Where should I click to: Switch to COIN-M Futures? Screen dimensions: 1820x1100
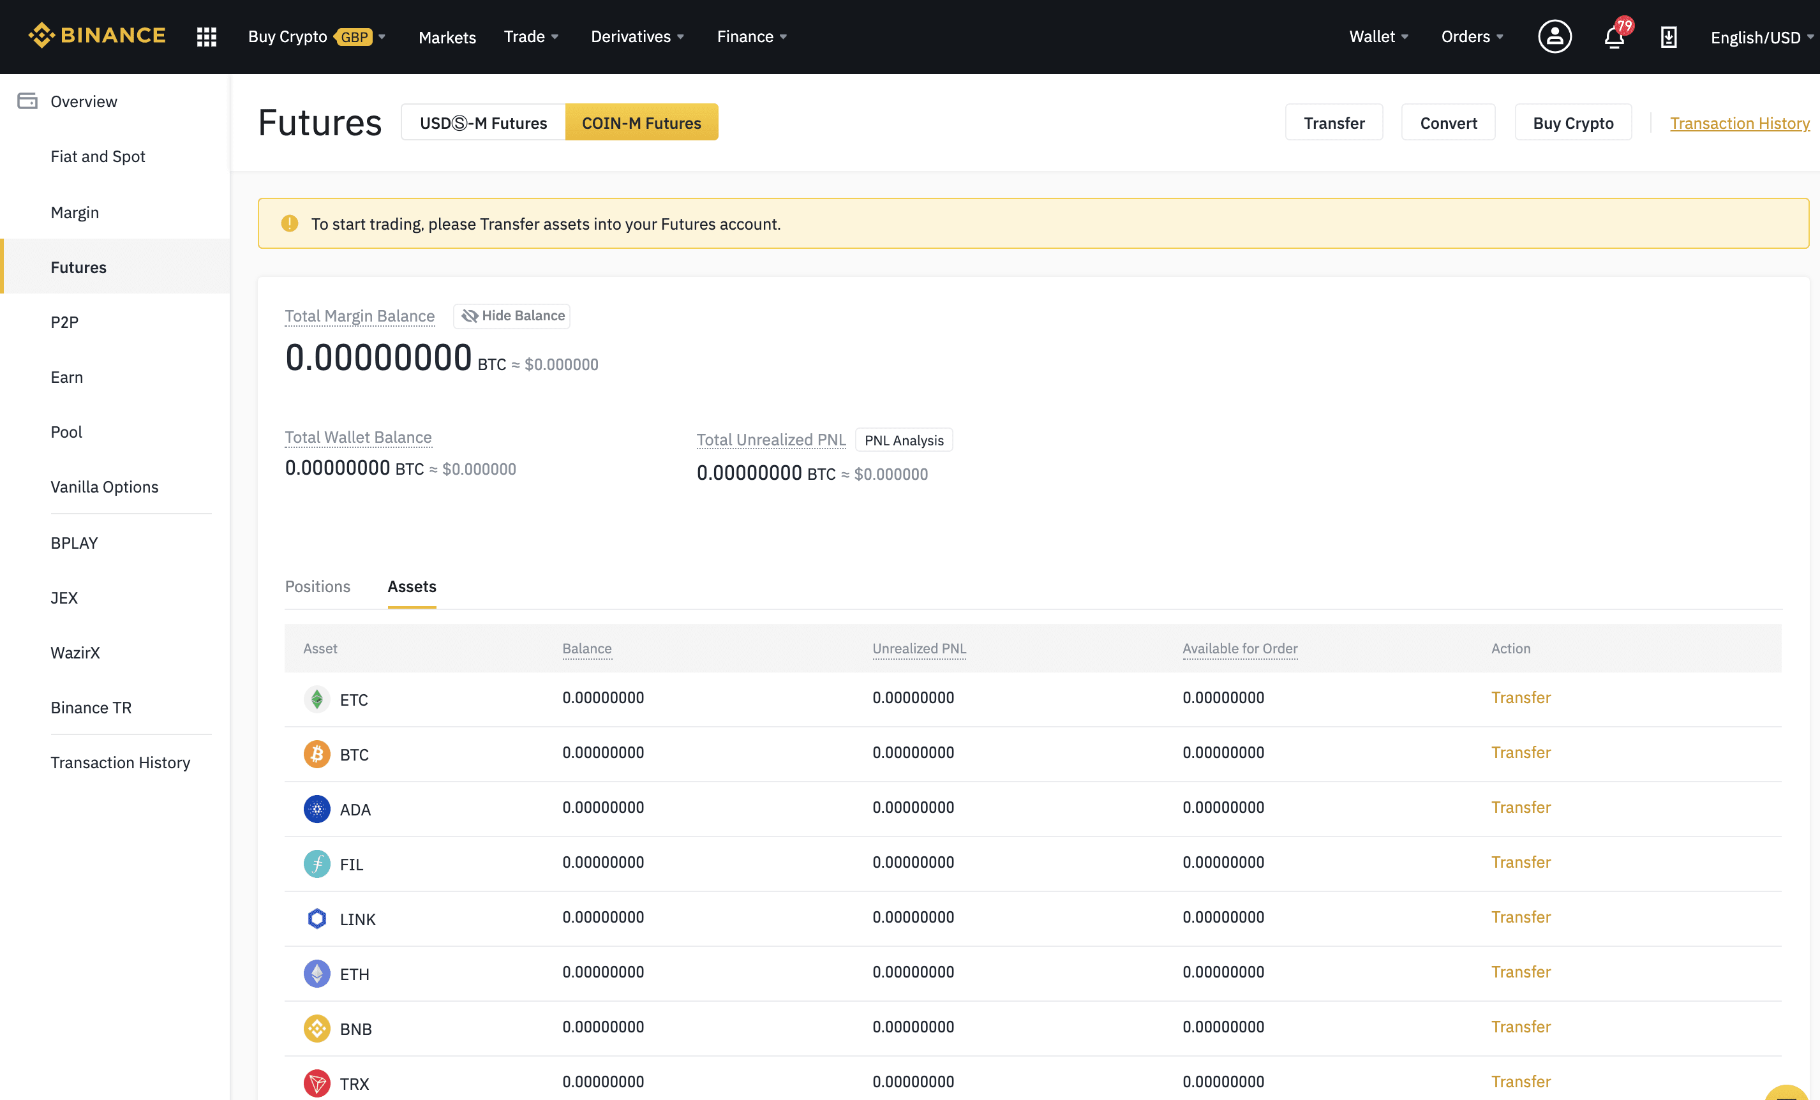pos(641,123)
